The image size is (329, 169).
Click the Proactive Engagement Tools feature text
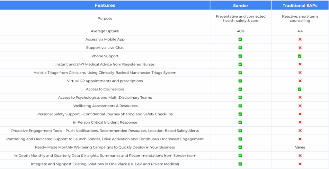pos(105,131)
